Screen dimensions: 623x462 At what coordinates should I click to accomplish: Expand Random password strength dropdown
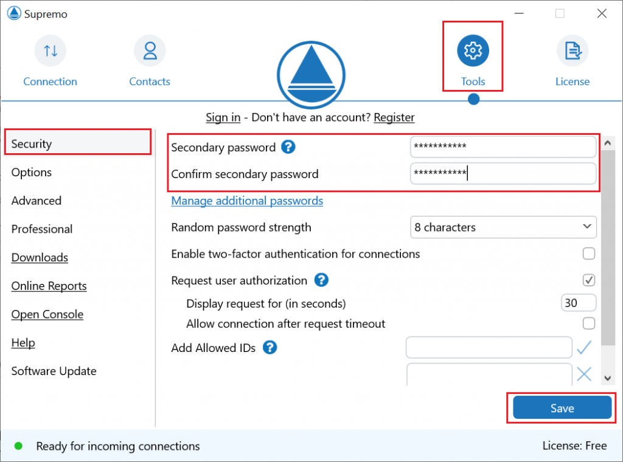pos(503,227)
